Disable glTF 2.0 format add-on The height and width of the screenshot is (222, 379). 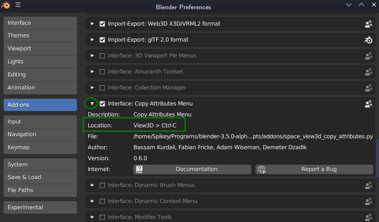tap(102, 40)
